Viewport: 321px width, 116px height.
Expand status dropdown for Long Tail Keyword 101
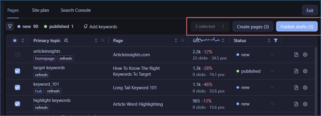(x=272, y=87)
